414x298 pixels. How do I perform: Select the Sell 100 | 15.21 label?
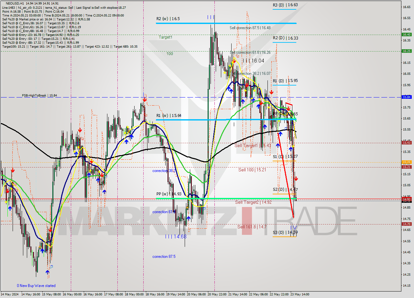tap(252, 169)
